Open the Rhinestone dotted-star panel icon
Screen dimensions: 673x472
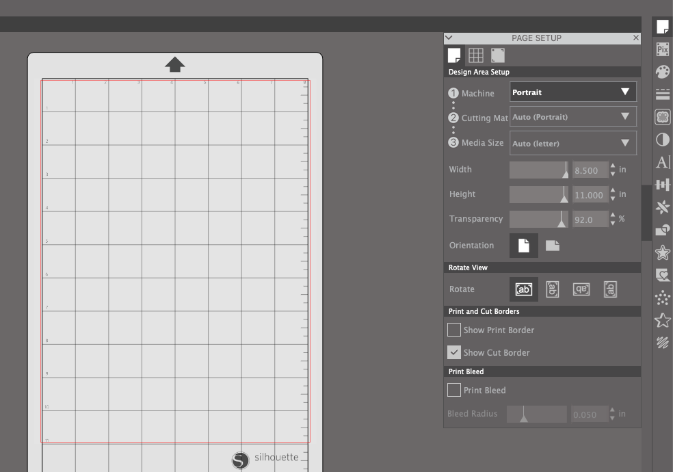tap(662, 298)
